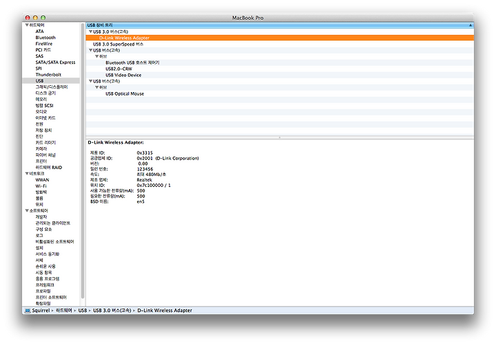496x345 pixels.
Task: Select 구성 요소 in the sidebar
Action: [43, 229]
